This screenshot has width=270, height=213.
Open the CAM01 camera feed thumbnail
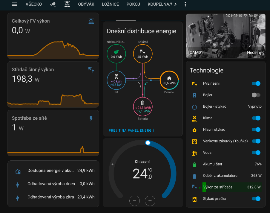(225, 35)
